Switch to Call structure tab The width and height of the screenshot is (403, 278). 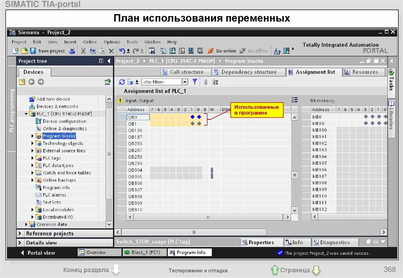[x=185, y=72]
